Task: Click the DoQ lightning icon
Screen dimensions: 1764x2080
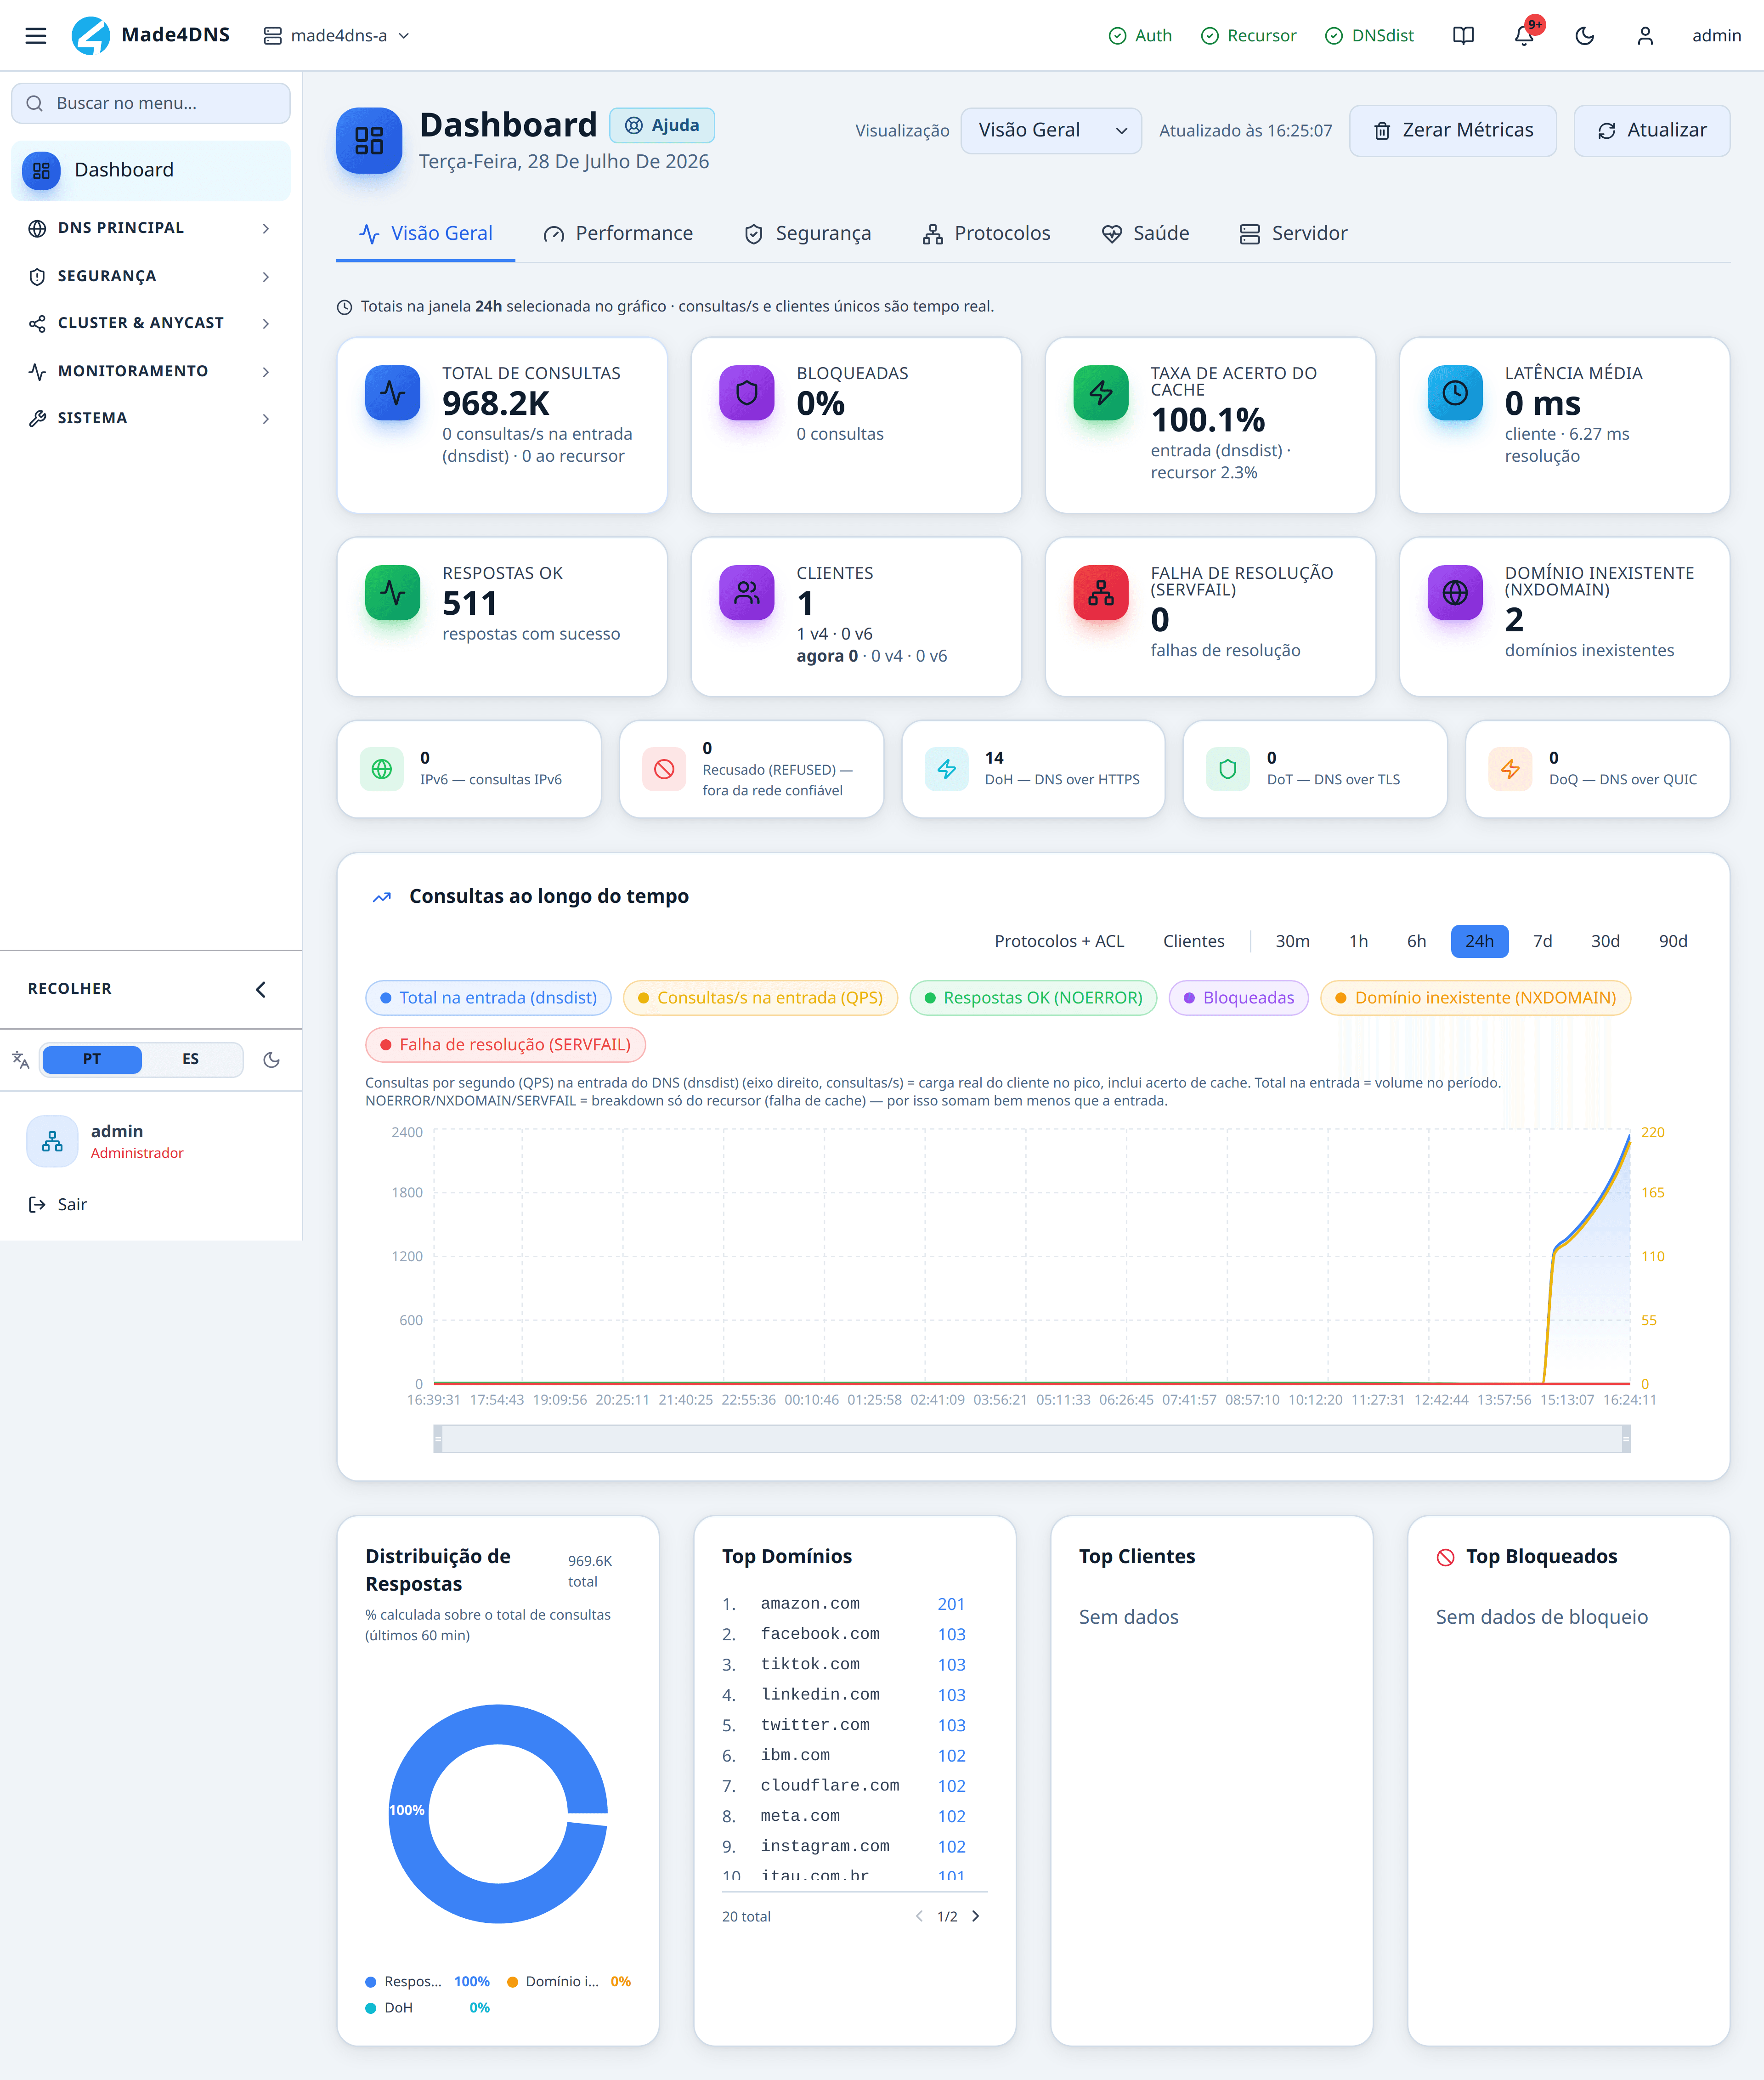Action: [1510, 769]
